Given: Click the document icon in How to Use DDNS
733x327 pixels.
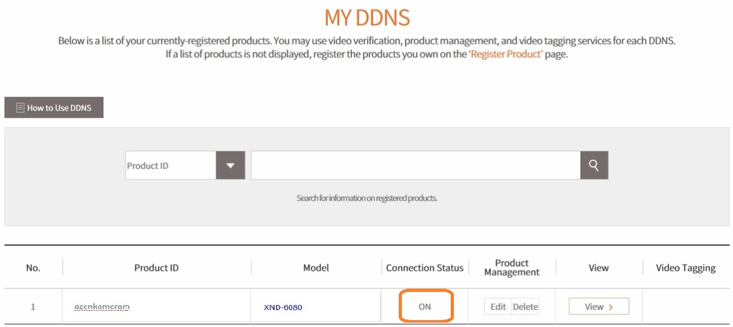Looking at the screenshot, I should (x=20, y=108).
